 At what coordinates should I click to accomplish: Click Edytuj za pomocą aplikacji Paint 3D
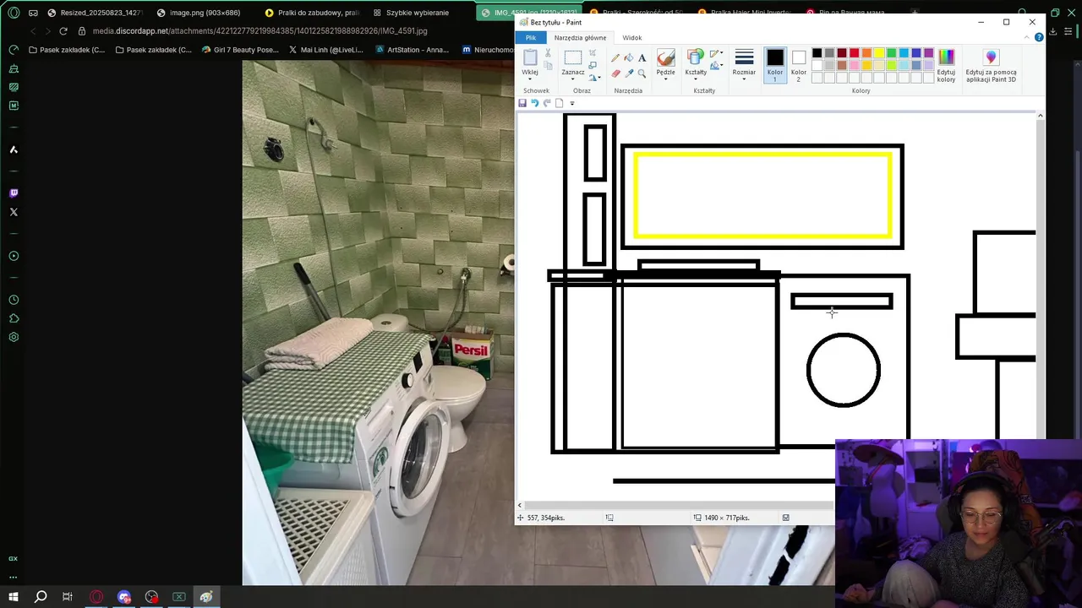click(991, 65)
